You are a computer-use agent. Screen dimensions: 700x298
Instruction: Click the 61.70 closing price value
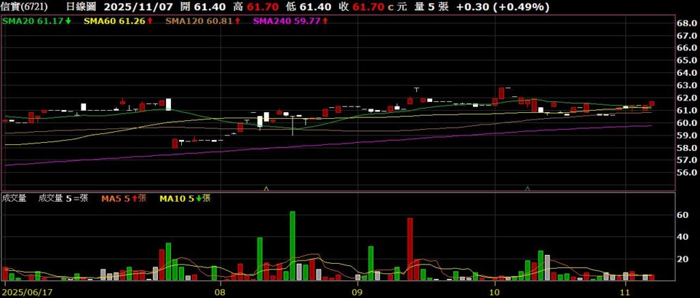pos(366,7)
